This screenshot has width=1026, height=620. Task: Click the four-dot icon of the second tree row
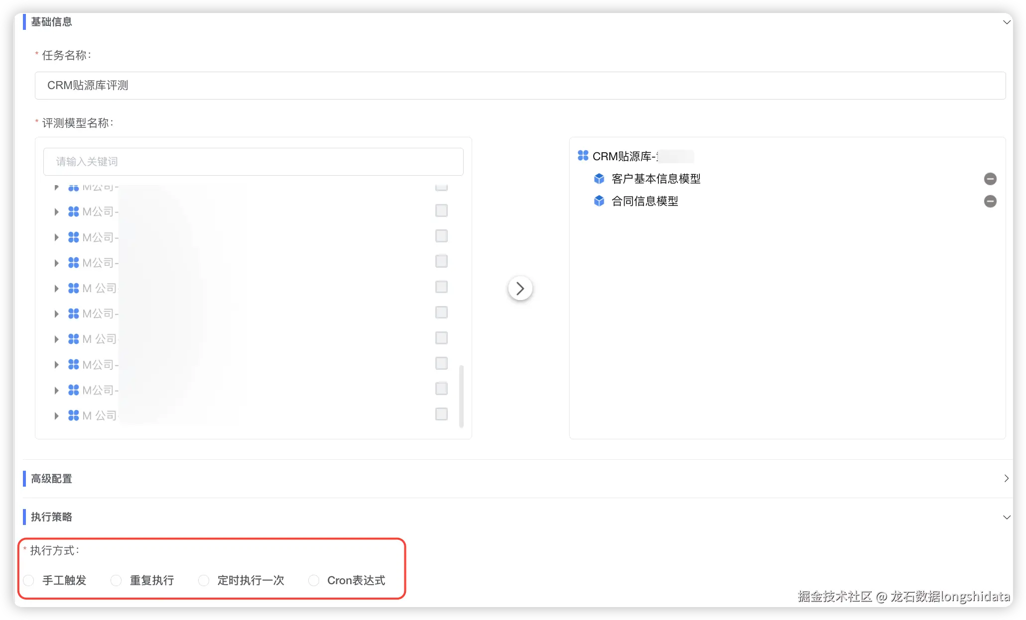tap(73, 211)
